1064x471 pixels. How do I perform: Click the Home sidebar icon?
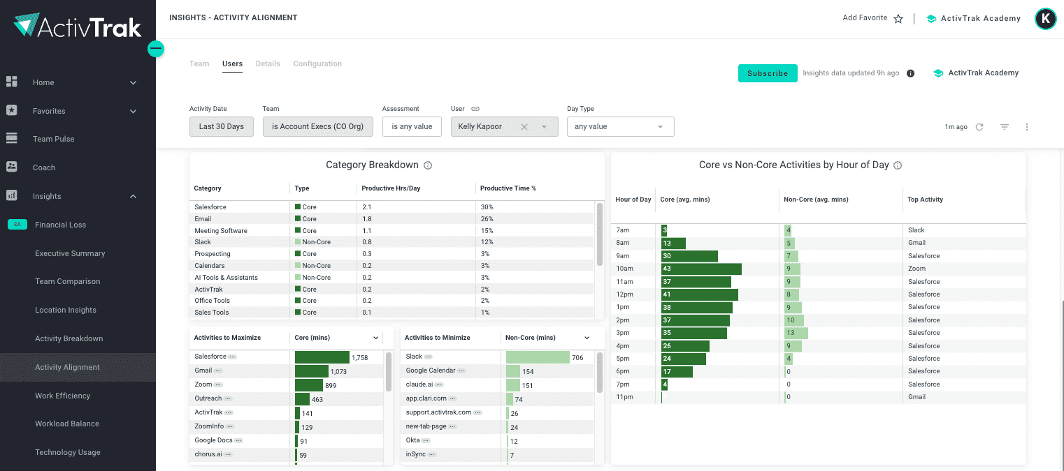click(x=12, y=82)
